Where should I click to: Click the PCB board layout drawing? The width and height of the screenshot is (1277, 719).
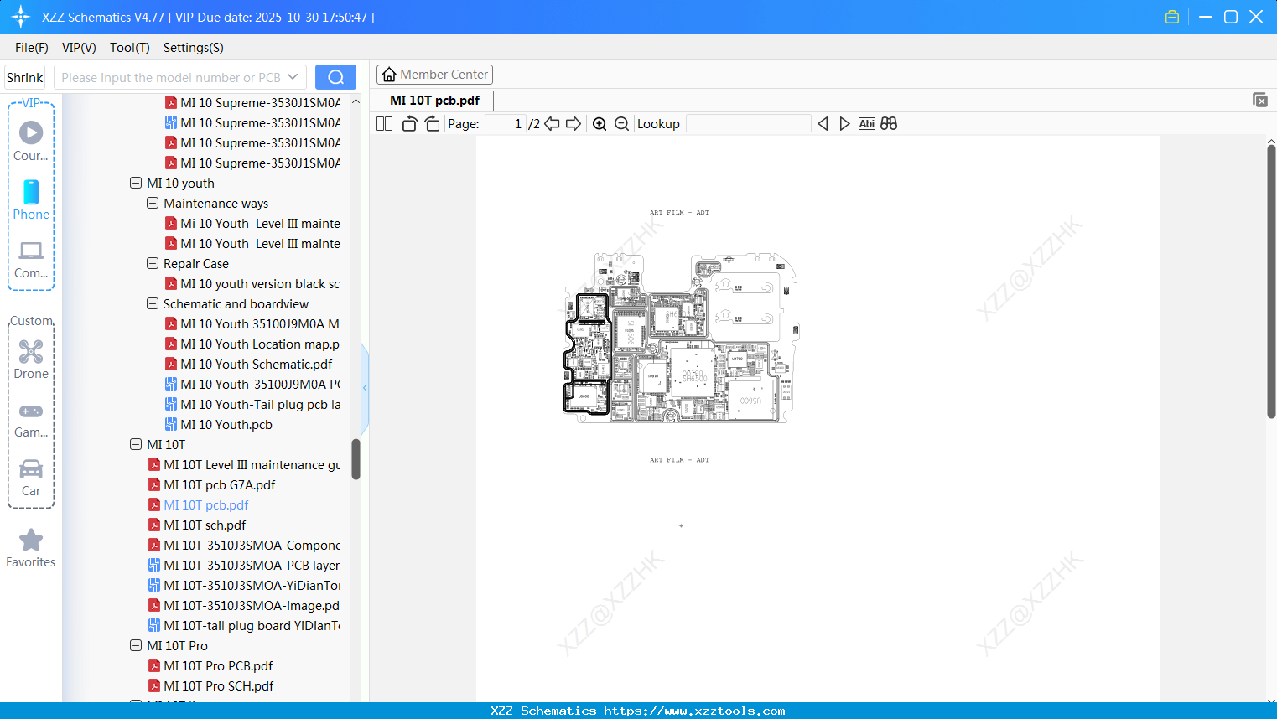[x=680, y=337]
